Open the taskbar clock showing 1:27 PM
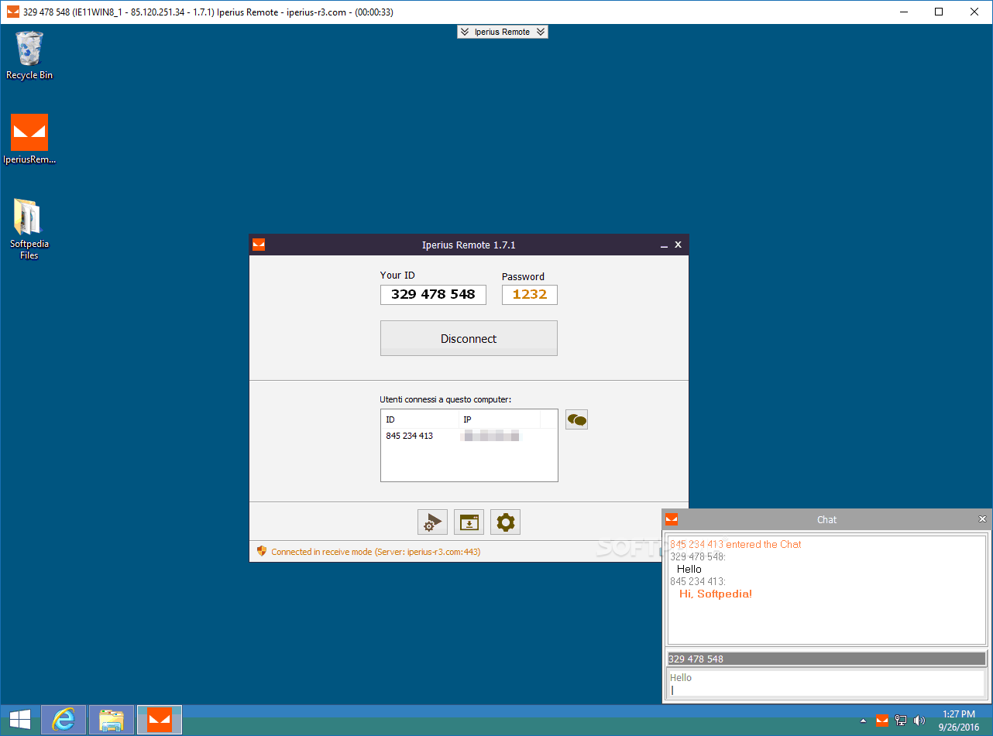 pyautogui.click(x=959, y=714)
